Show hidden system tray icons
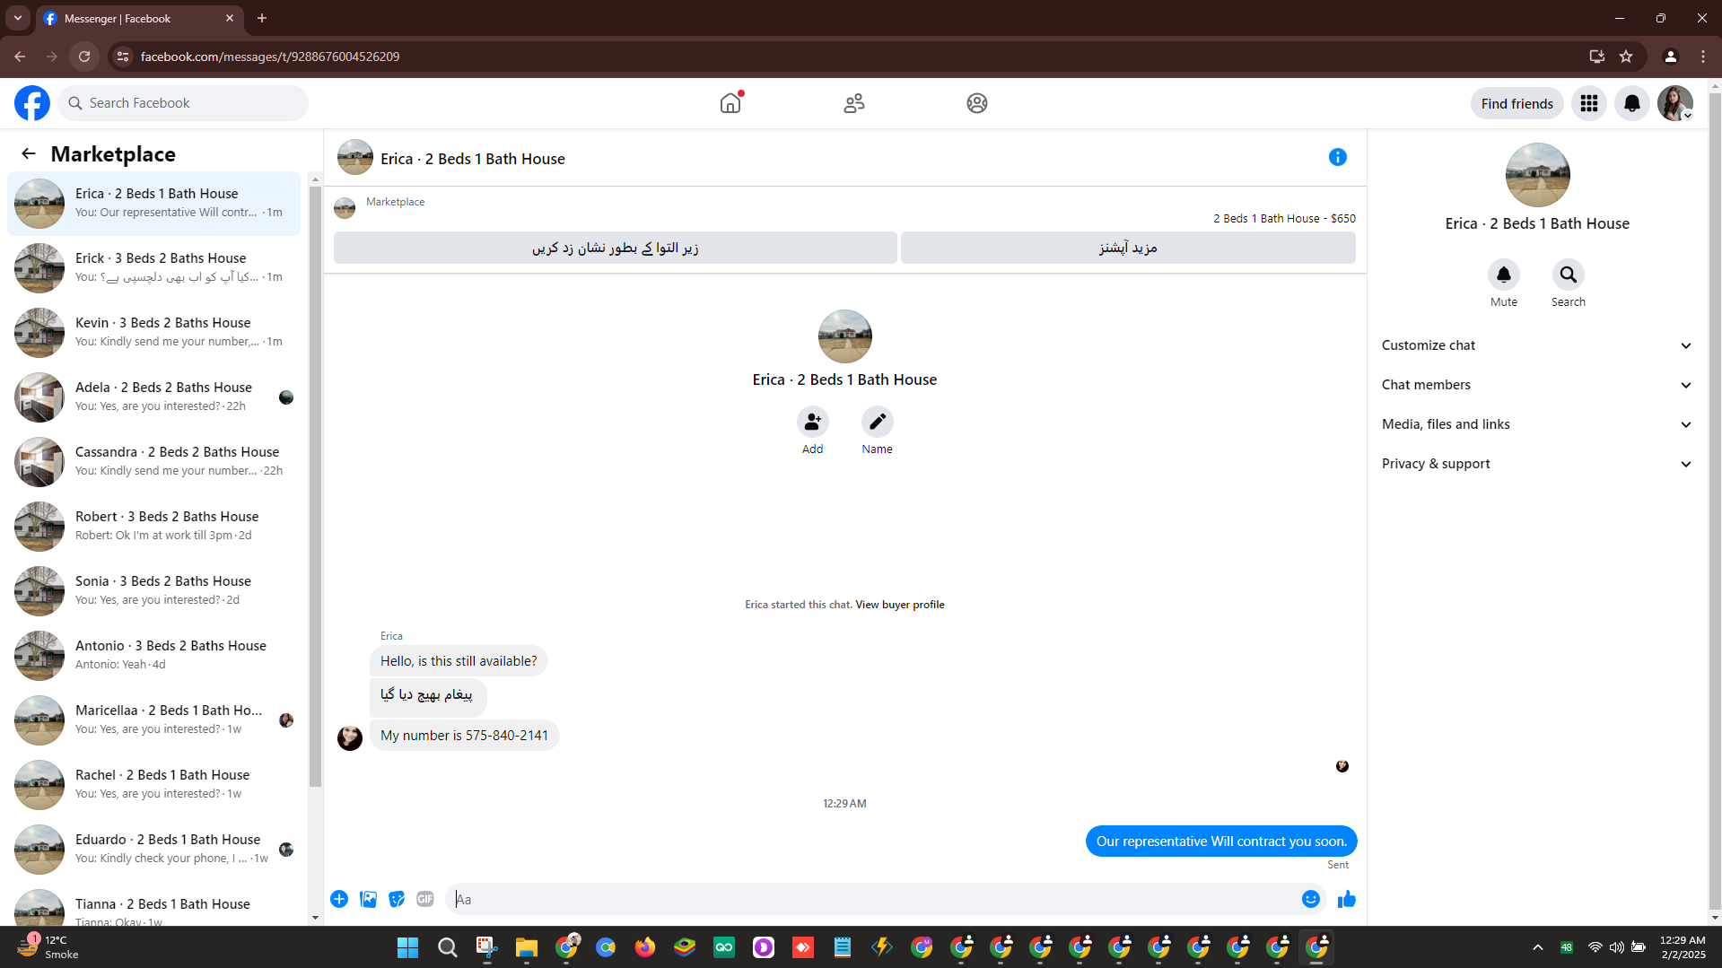1722x968 pixels. 1538,947
